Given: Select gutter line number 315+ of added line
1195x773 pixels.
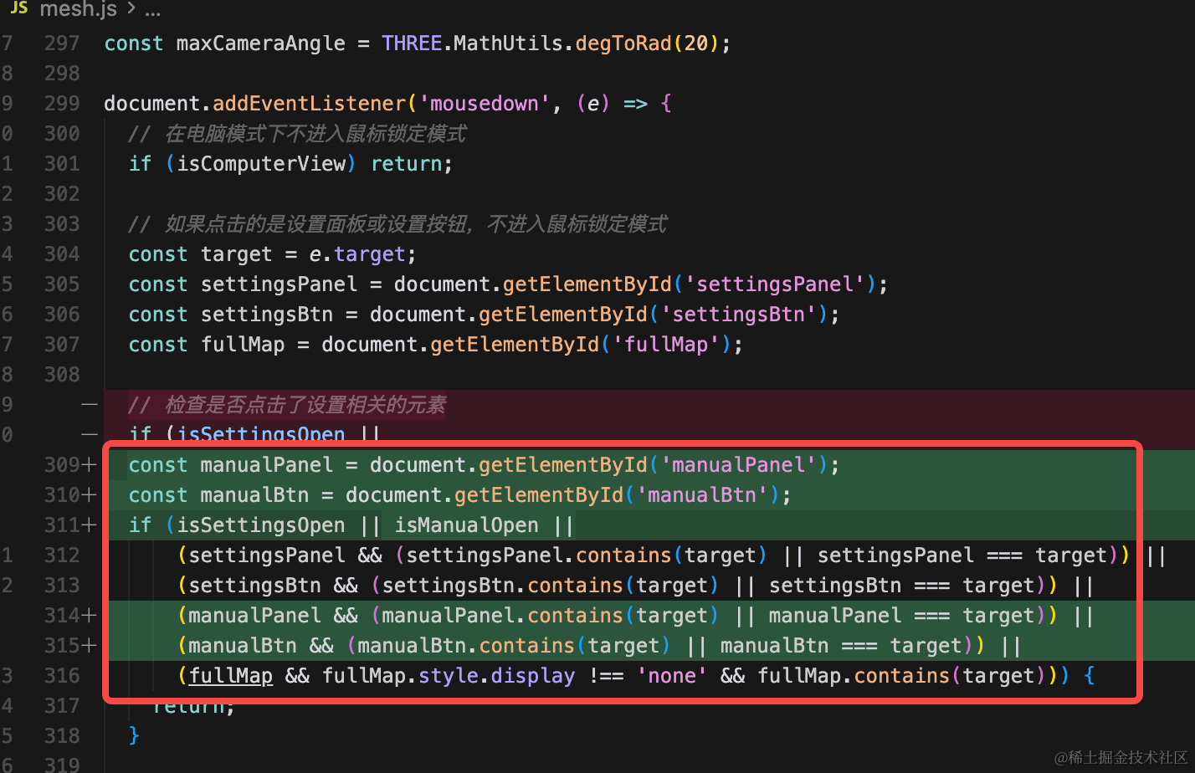Looking at the screenshot, I should 70,646.
